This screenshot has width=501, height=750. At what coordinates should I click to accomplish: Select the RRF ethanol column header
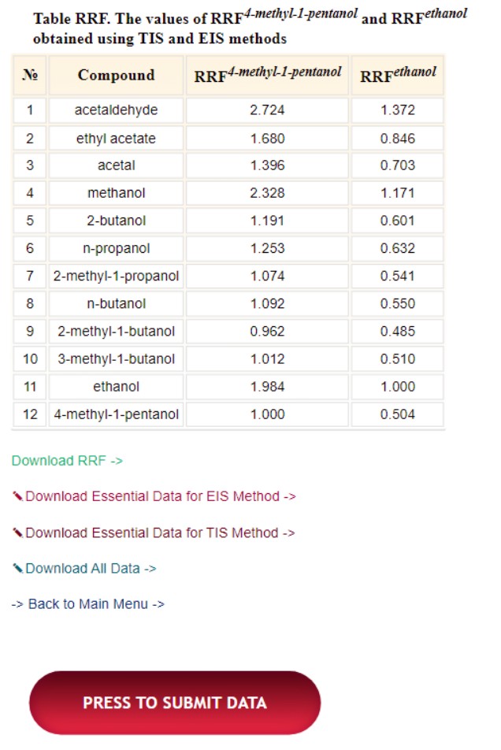click(x=397, y=75)
